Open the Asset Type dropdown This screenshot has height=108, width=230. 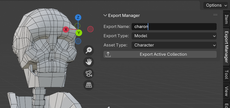pos(174,45)
